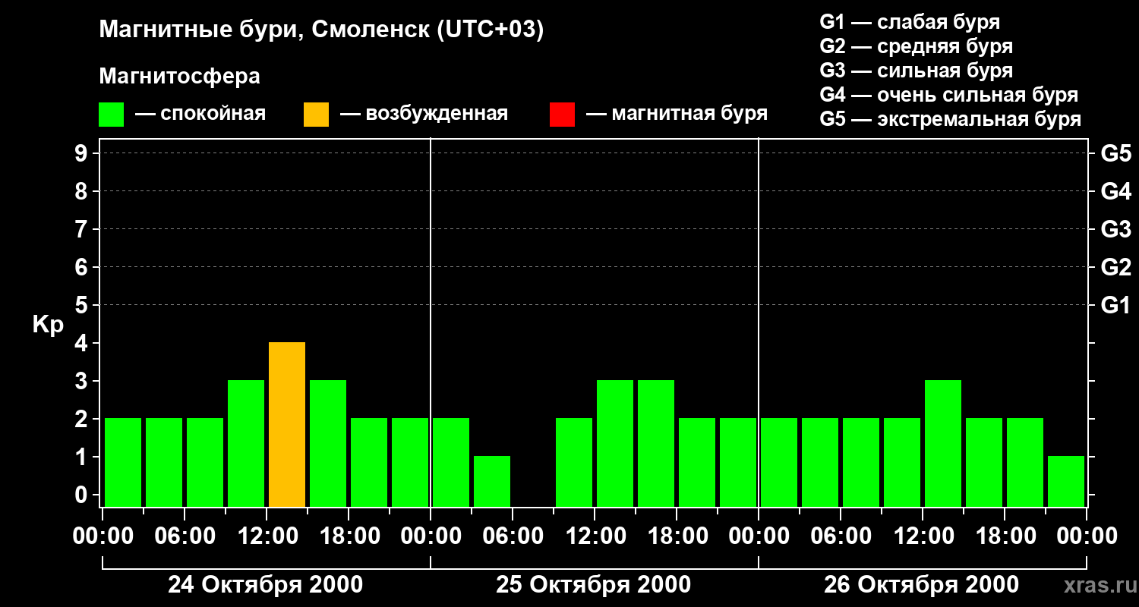Click the "12:00" time label of 24 Октября
The image size is (1139, 607).
coord(267,536)
